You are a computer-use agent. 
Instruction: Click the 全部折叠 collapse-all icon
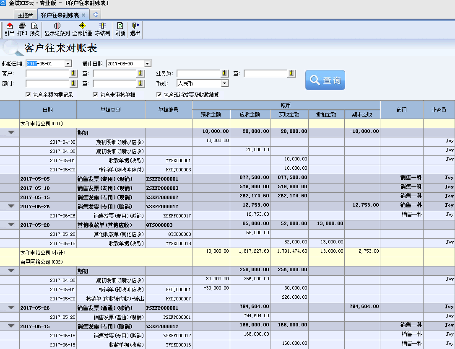tap(83, 29)
